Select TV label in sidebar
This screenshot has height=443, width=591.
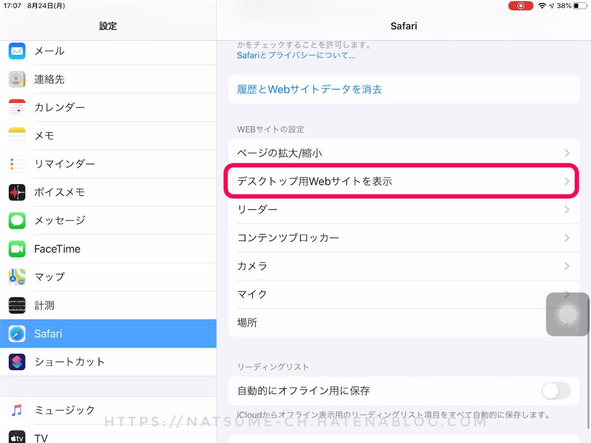click(41, 438)
